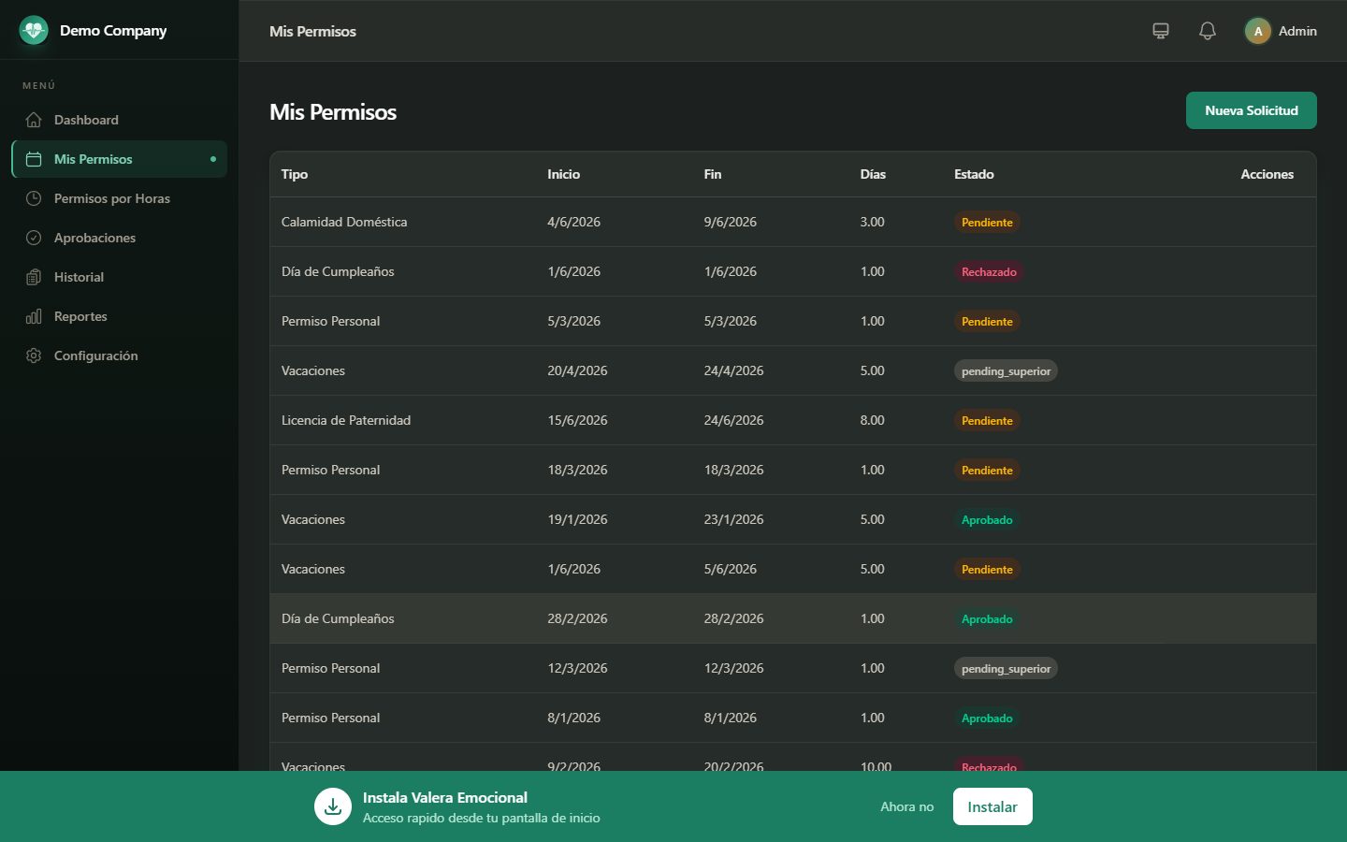
Task: Click the Rechazado badge on Día de Cumpleaños
Action: 989,272
